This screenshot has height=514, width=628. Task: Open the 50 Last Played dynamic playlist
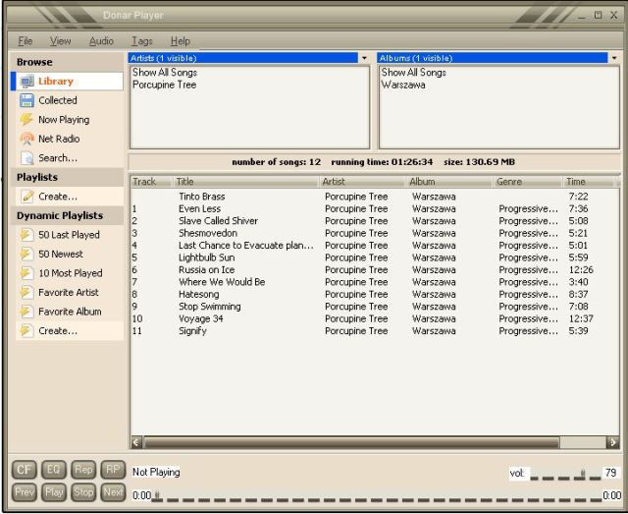[70, 235]
